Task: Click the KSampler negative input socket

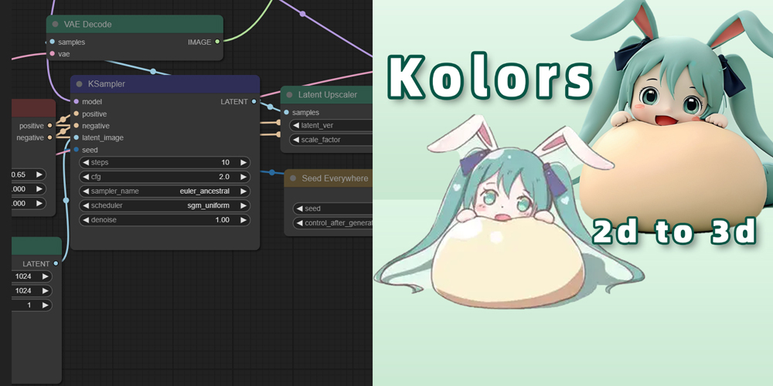Action: pos(76,126)
